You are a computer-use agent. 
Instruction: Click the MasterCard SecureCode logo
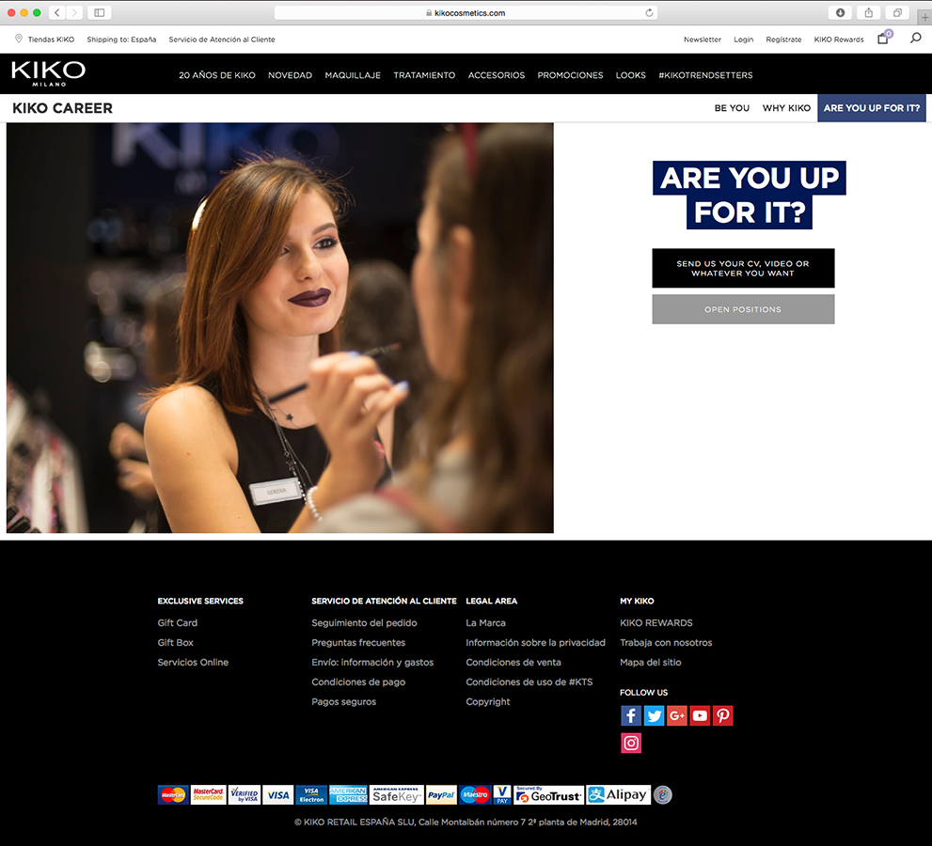click(x=208, y=795)
